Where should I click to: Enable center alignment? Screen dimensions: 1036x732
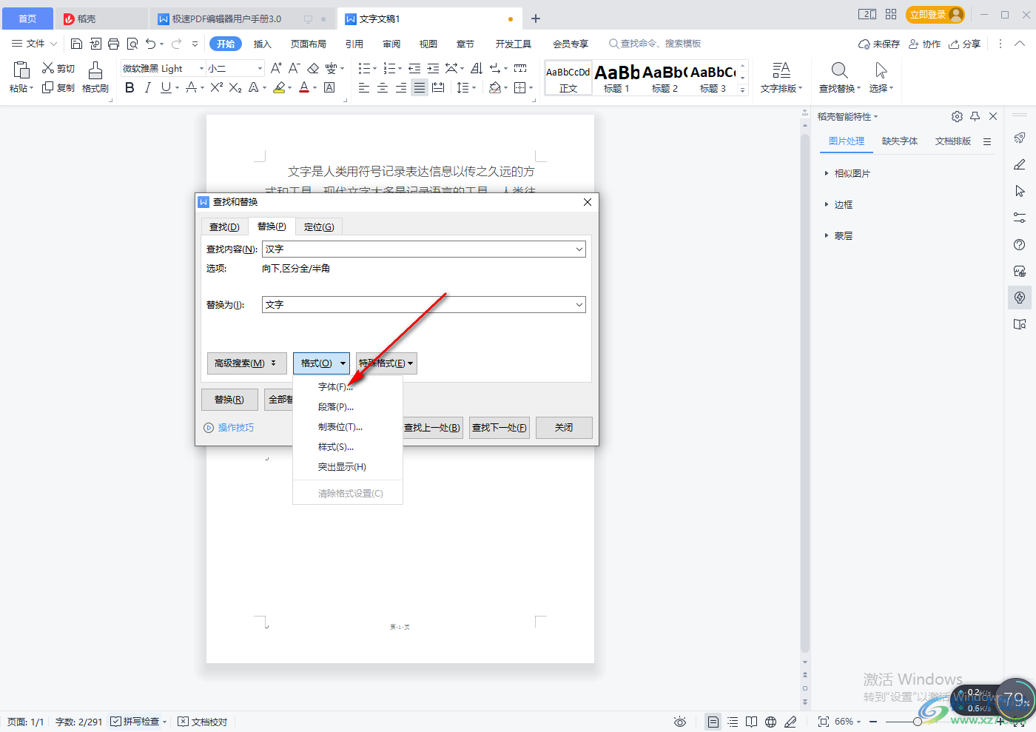coord(383,87)
